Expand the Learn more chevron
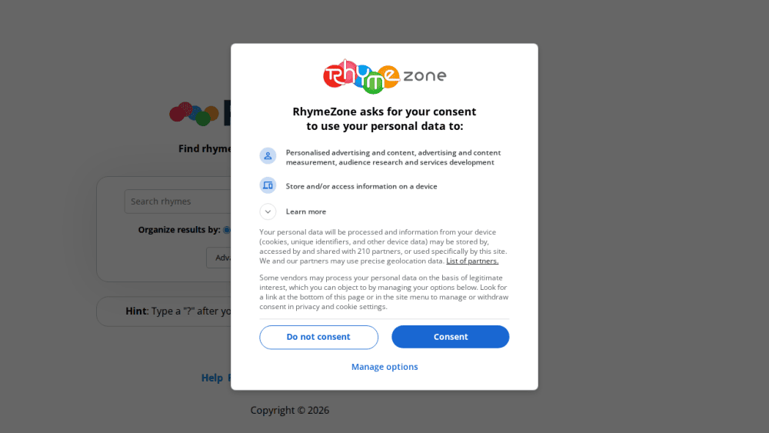 click(x=268, y=212)
